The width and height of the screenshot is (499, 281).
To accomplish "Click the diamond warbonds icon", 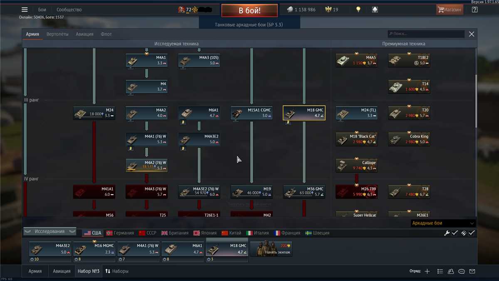I will pos(375,10).
